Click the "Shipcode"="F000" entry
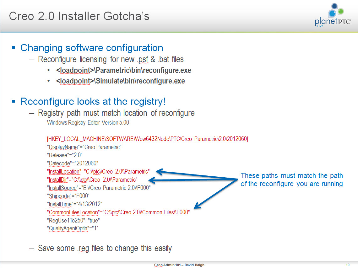The width and height of the screenshot is (358, 268). coord(68,196)
